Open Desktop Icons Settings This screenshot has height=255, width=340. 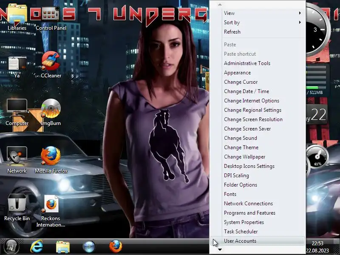point(263,166)
